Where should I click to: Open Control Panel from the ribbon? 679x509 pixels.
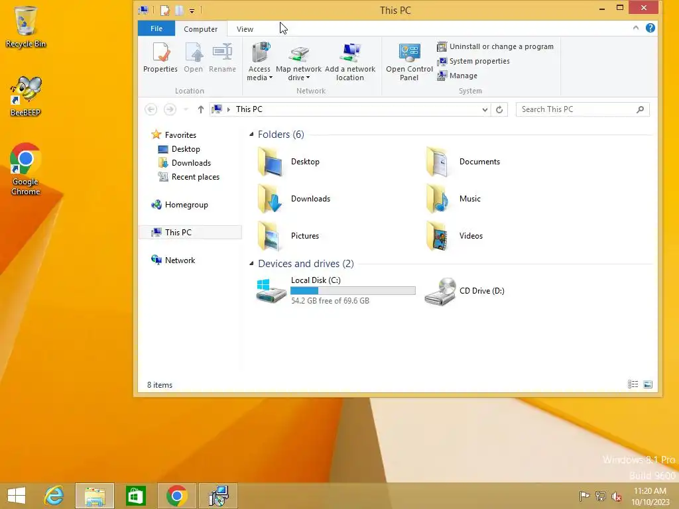409,62
